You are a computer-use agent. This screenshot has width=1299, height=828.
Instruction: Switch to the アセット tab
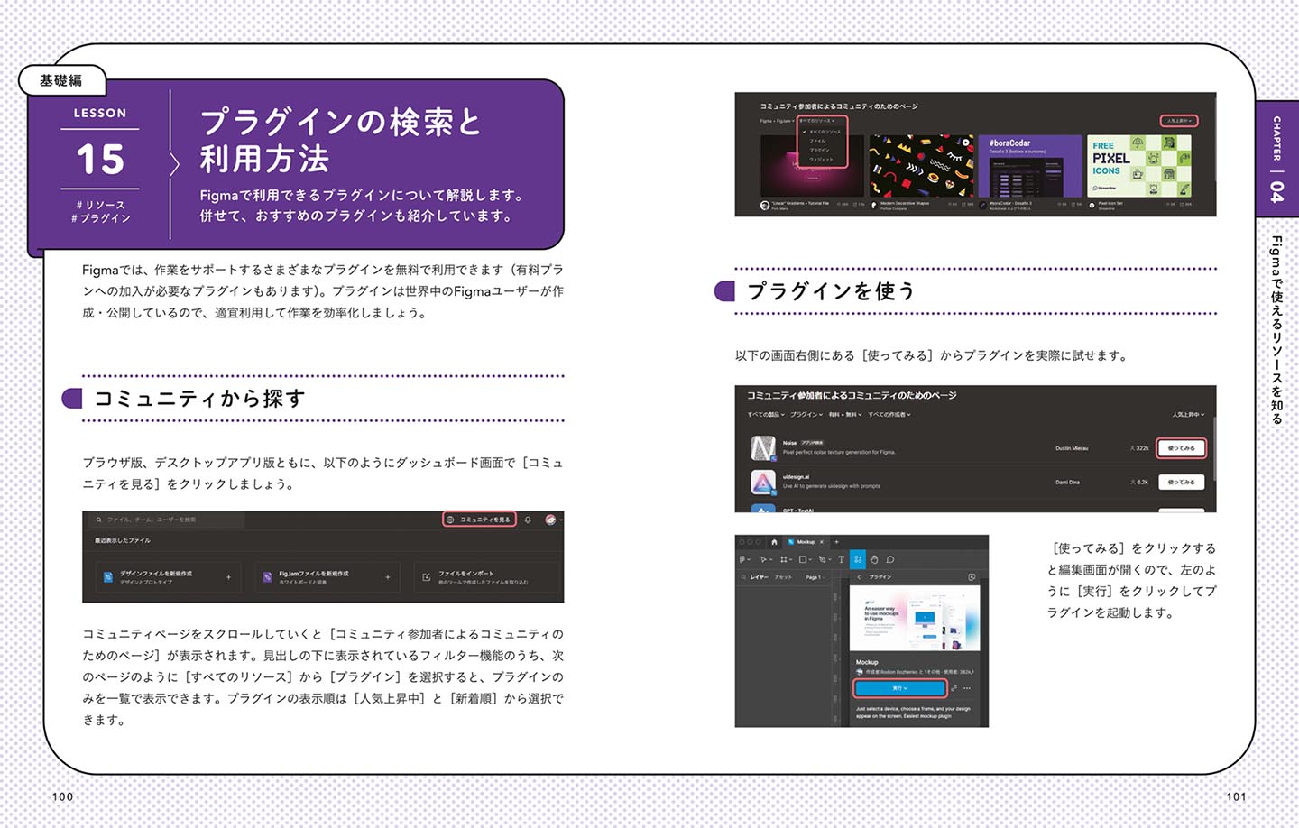(x=783, y=576)
